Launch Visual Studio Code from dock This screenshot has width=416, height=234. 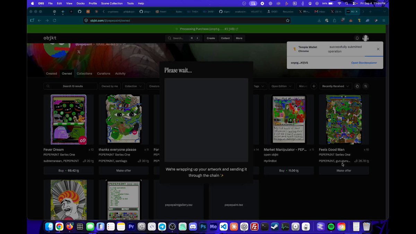coord(224,227)
